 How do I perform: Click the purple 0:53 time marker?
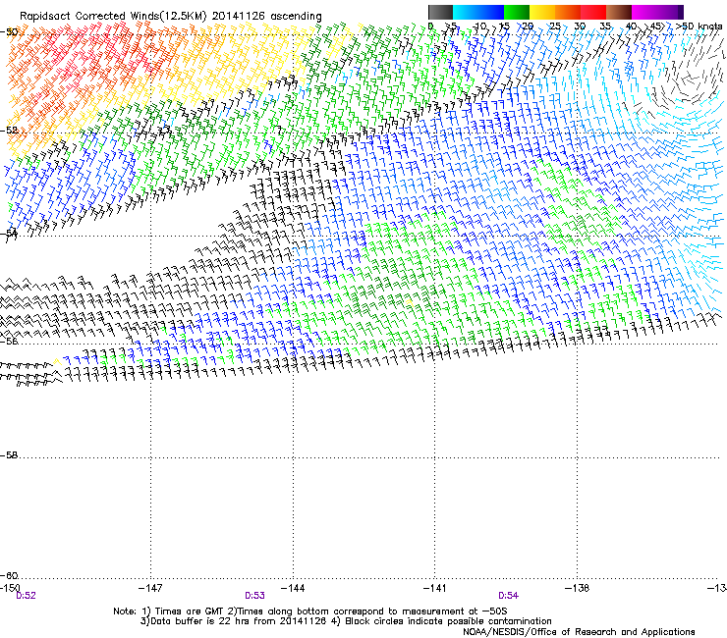pos(255,596)
